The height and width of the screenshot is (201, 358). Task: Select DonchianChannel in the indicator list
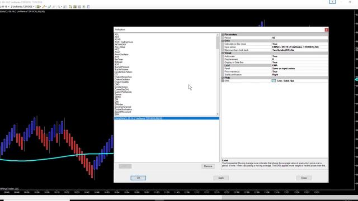tap(123, 107)
